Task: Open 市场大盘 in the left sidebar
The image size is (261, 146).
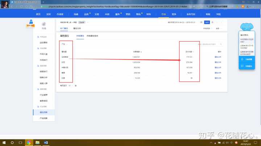Action: tap(43, 54)
